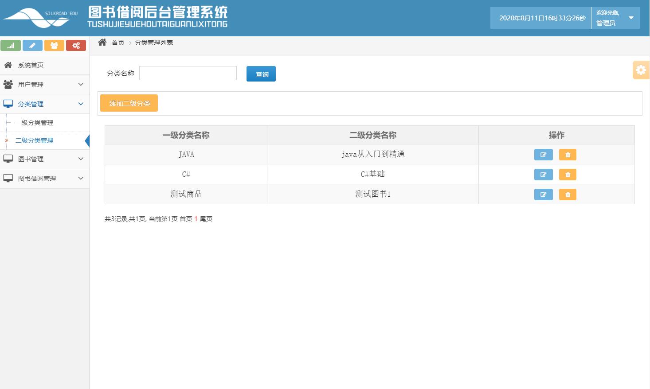Delete the 测试图书1 category row
The image size is (650, 389).
(x=568, y=194)
